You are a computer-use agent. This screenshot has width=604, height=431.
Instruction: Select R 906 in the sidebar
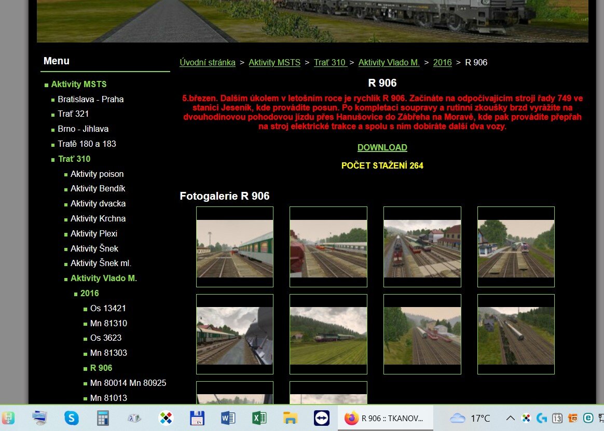[101, 368]
